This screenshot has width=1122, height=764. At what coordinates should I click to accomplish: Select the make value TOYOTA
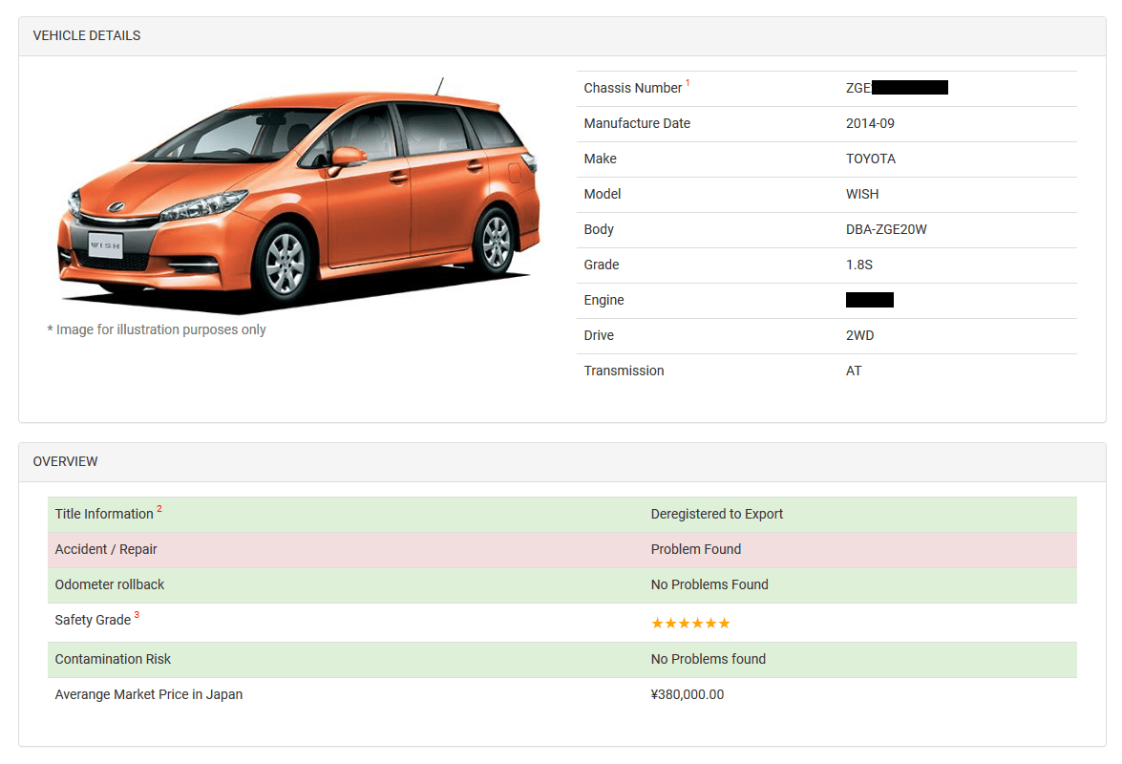click(871, 159)
